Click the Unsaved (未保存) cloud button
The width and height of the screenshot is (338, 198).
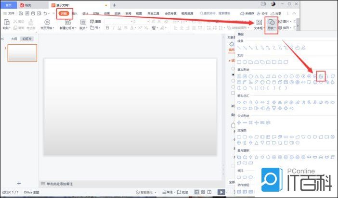click(x=247, y=13)
